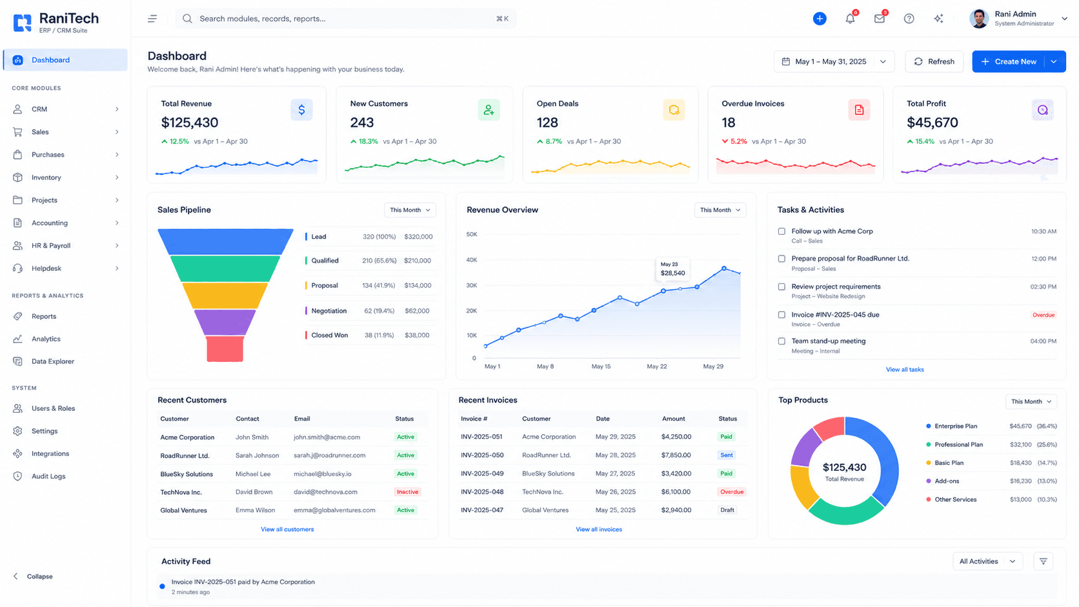1079x607 pixels.
Task: Open invoice INV-2025-048 row
Action: point(603,492)
